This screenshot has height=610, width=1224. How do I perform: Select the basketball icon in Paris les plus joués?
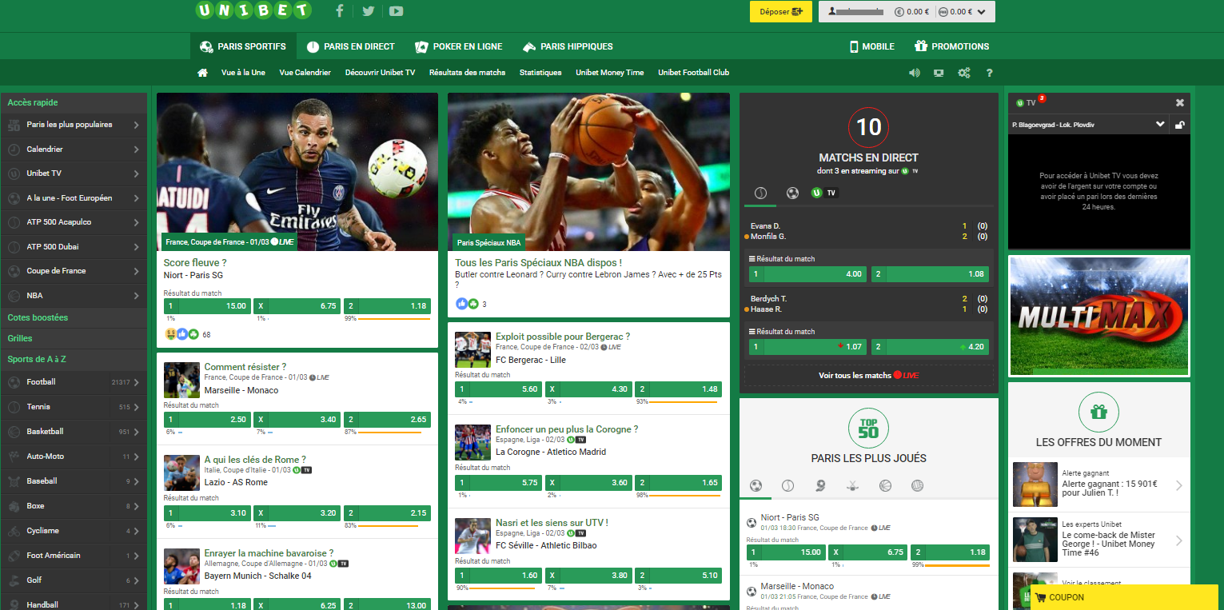885,485
